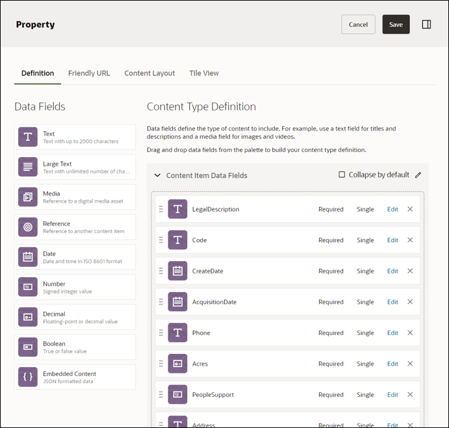The width and height of the screenshot is (449, 428).
Task: Select the Reference data field icon
Action: [x=28, y=227]
